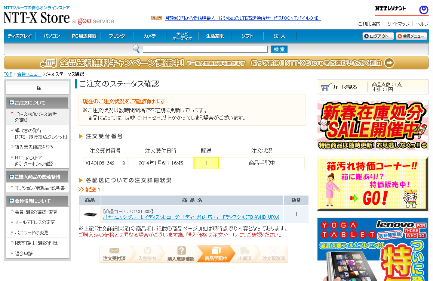433x281 pixels.
Task: Click the arrow circle on free shipping banner
Action: (389, 63)
